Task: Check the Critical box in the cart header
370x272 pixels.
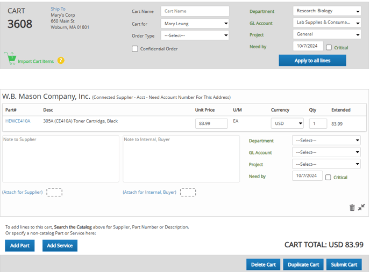Action: click(x=329, y=47)
